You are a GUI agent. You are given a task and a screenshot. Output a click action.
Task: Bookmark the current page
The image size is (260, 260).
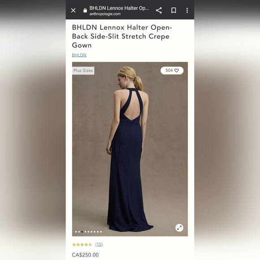coord(173,10)
